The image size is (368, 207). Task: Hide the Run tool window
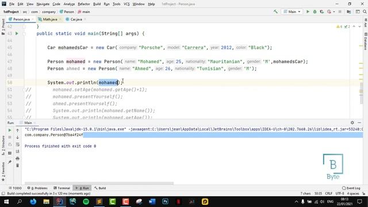tap(359, 122)
